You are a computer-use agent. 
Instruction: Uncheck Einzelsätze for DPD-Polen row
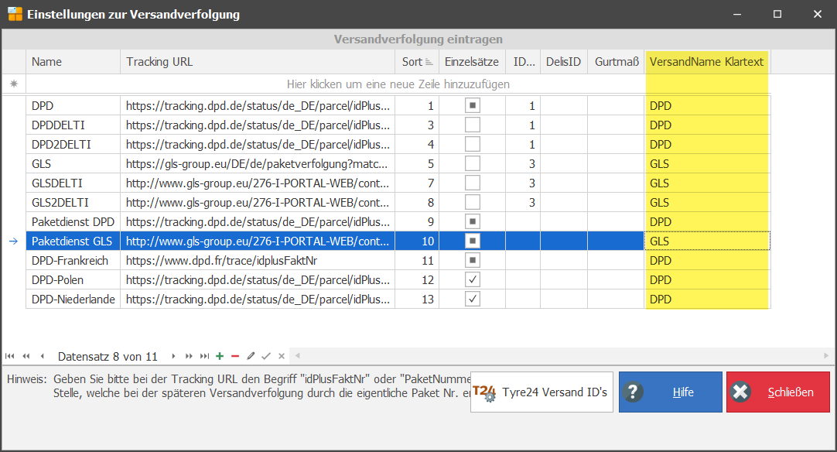(473, 279)
